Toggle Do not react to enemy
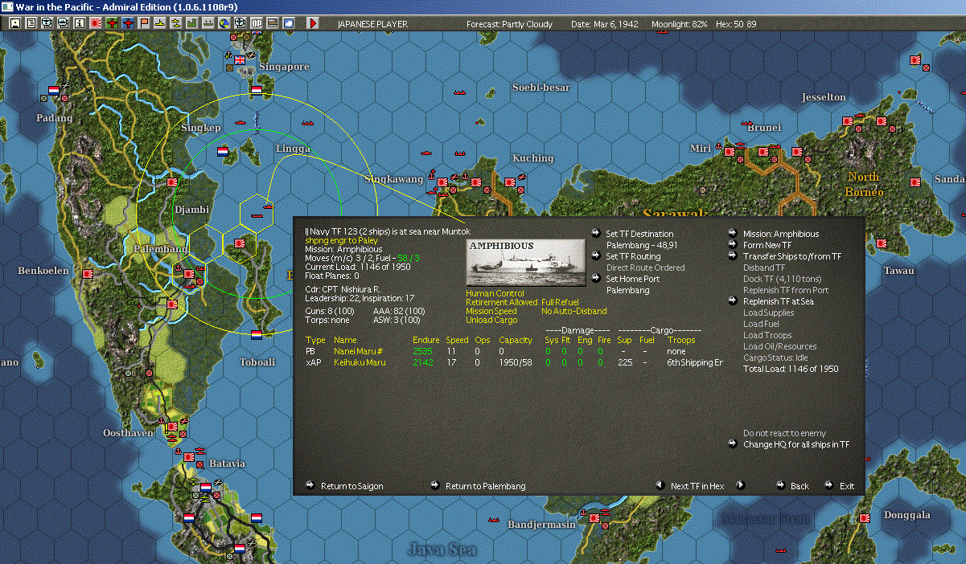966x564 pixels. tap(784, 433)
